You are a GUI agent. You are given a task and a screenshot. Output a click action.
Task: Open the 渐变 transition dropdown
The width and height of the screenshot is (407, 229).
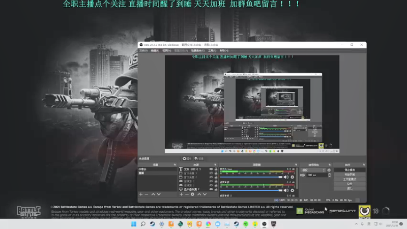[313, 170]
